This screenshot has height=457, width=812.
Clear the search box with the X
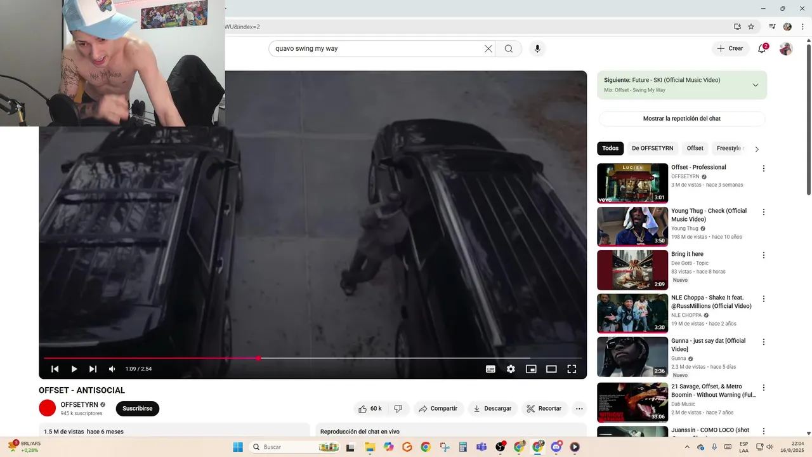tap(488, 49)
